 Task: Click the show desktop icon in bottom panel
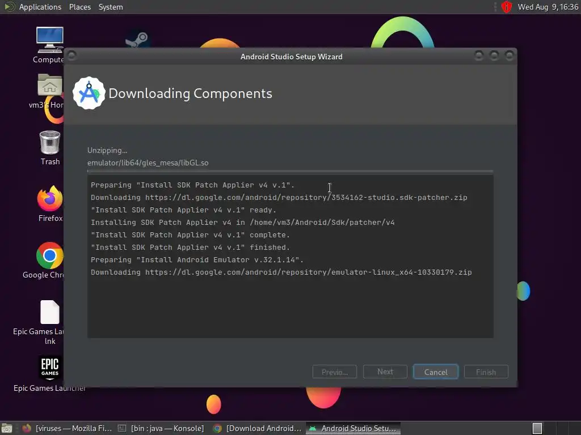tap(7, 428)
